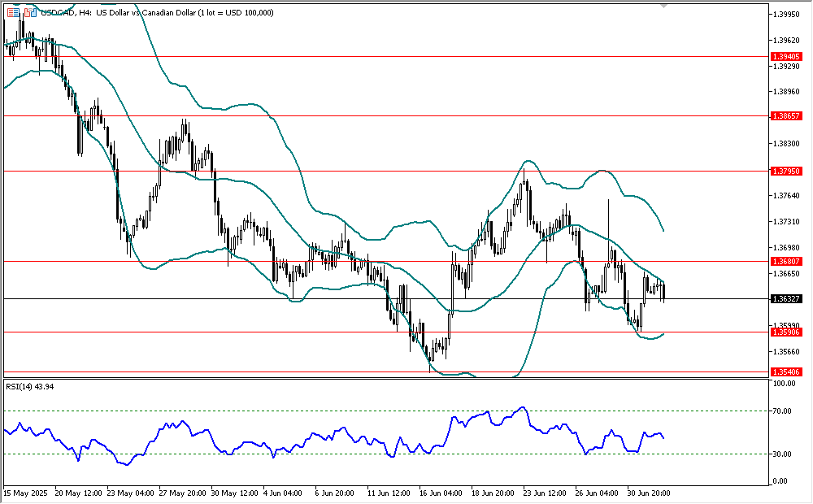Image resolution: width=813 pixels, height=504 pixels.
Task: Select the red 1.39405 price level tag
Action: tap(786, 57)
